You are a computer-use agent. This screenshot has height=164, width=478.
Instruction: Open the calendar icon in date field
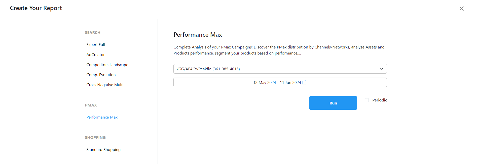pyautogui.click(x=304, y=82)
